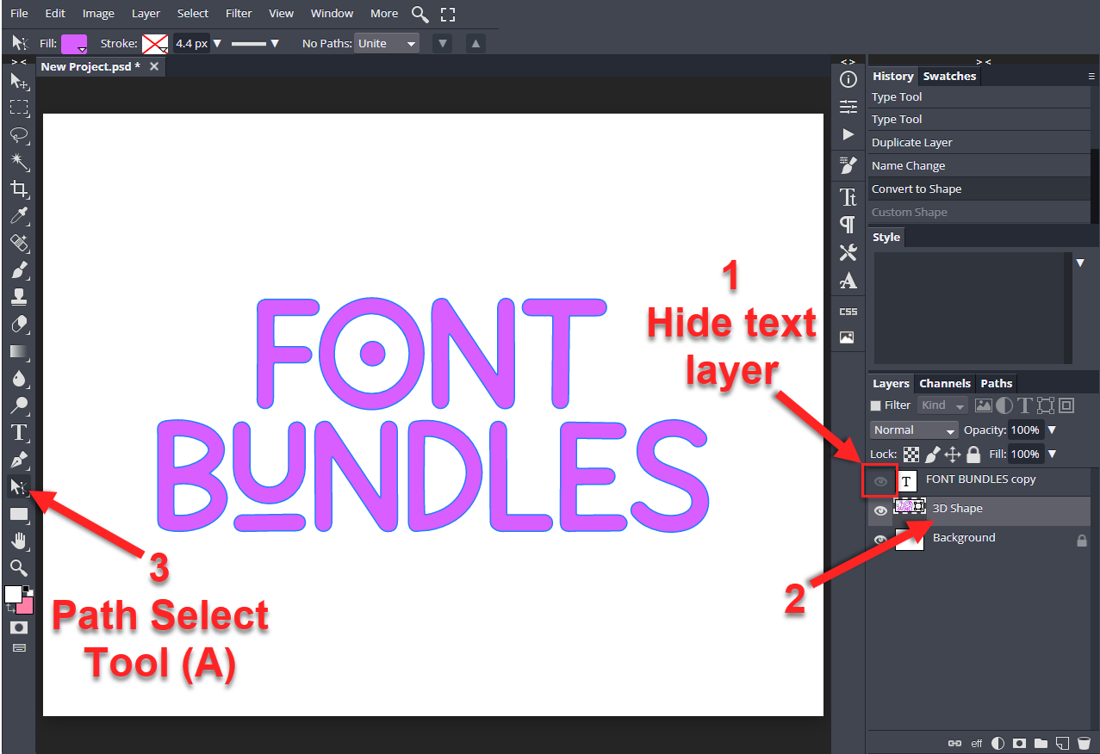
Task: Select the Path Select tool
Action: 18,487
